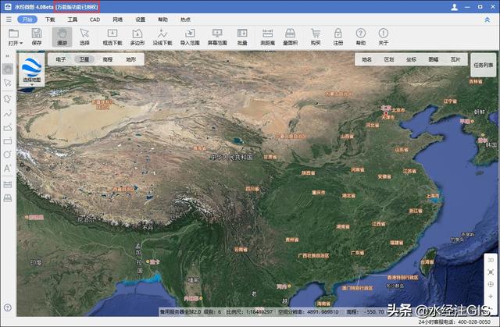Open the 网络 ribbon tab
The width and height of the screenshot is (500, 327).
118,20
